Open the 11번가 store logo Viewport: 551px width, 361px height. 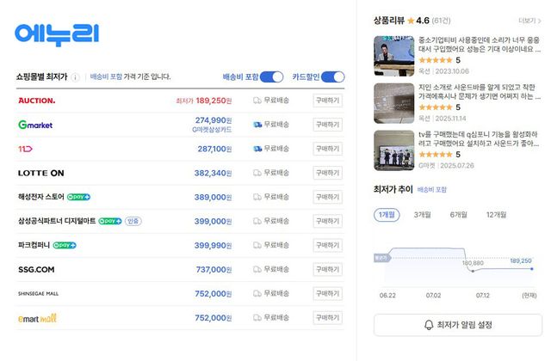coord(25,149)
